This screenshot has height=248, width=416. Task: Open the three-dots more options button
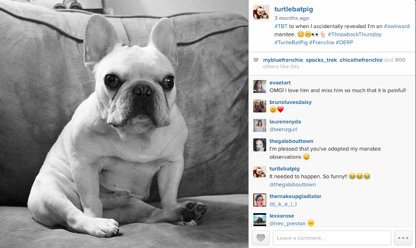(403, 238)
